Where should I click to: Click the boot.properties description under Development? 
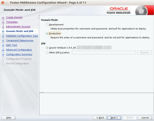pyautogui.click(x=99, y=29)
